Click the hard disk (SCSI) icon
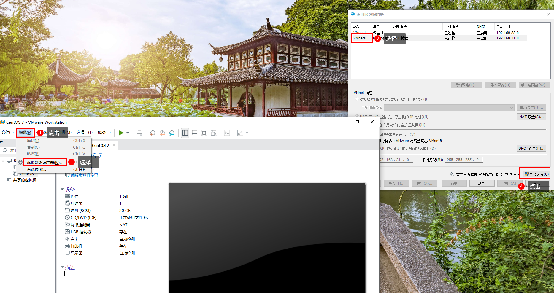Screen dimensions: 554x293 (67, 211)
